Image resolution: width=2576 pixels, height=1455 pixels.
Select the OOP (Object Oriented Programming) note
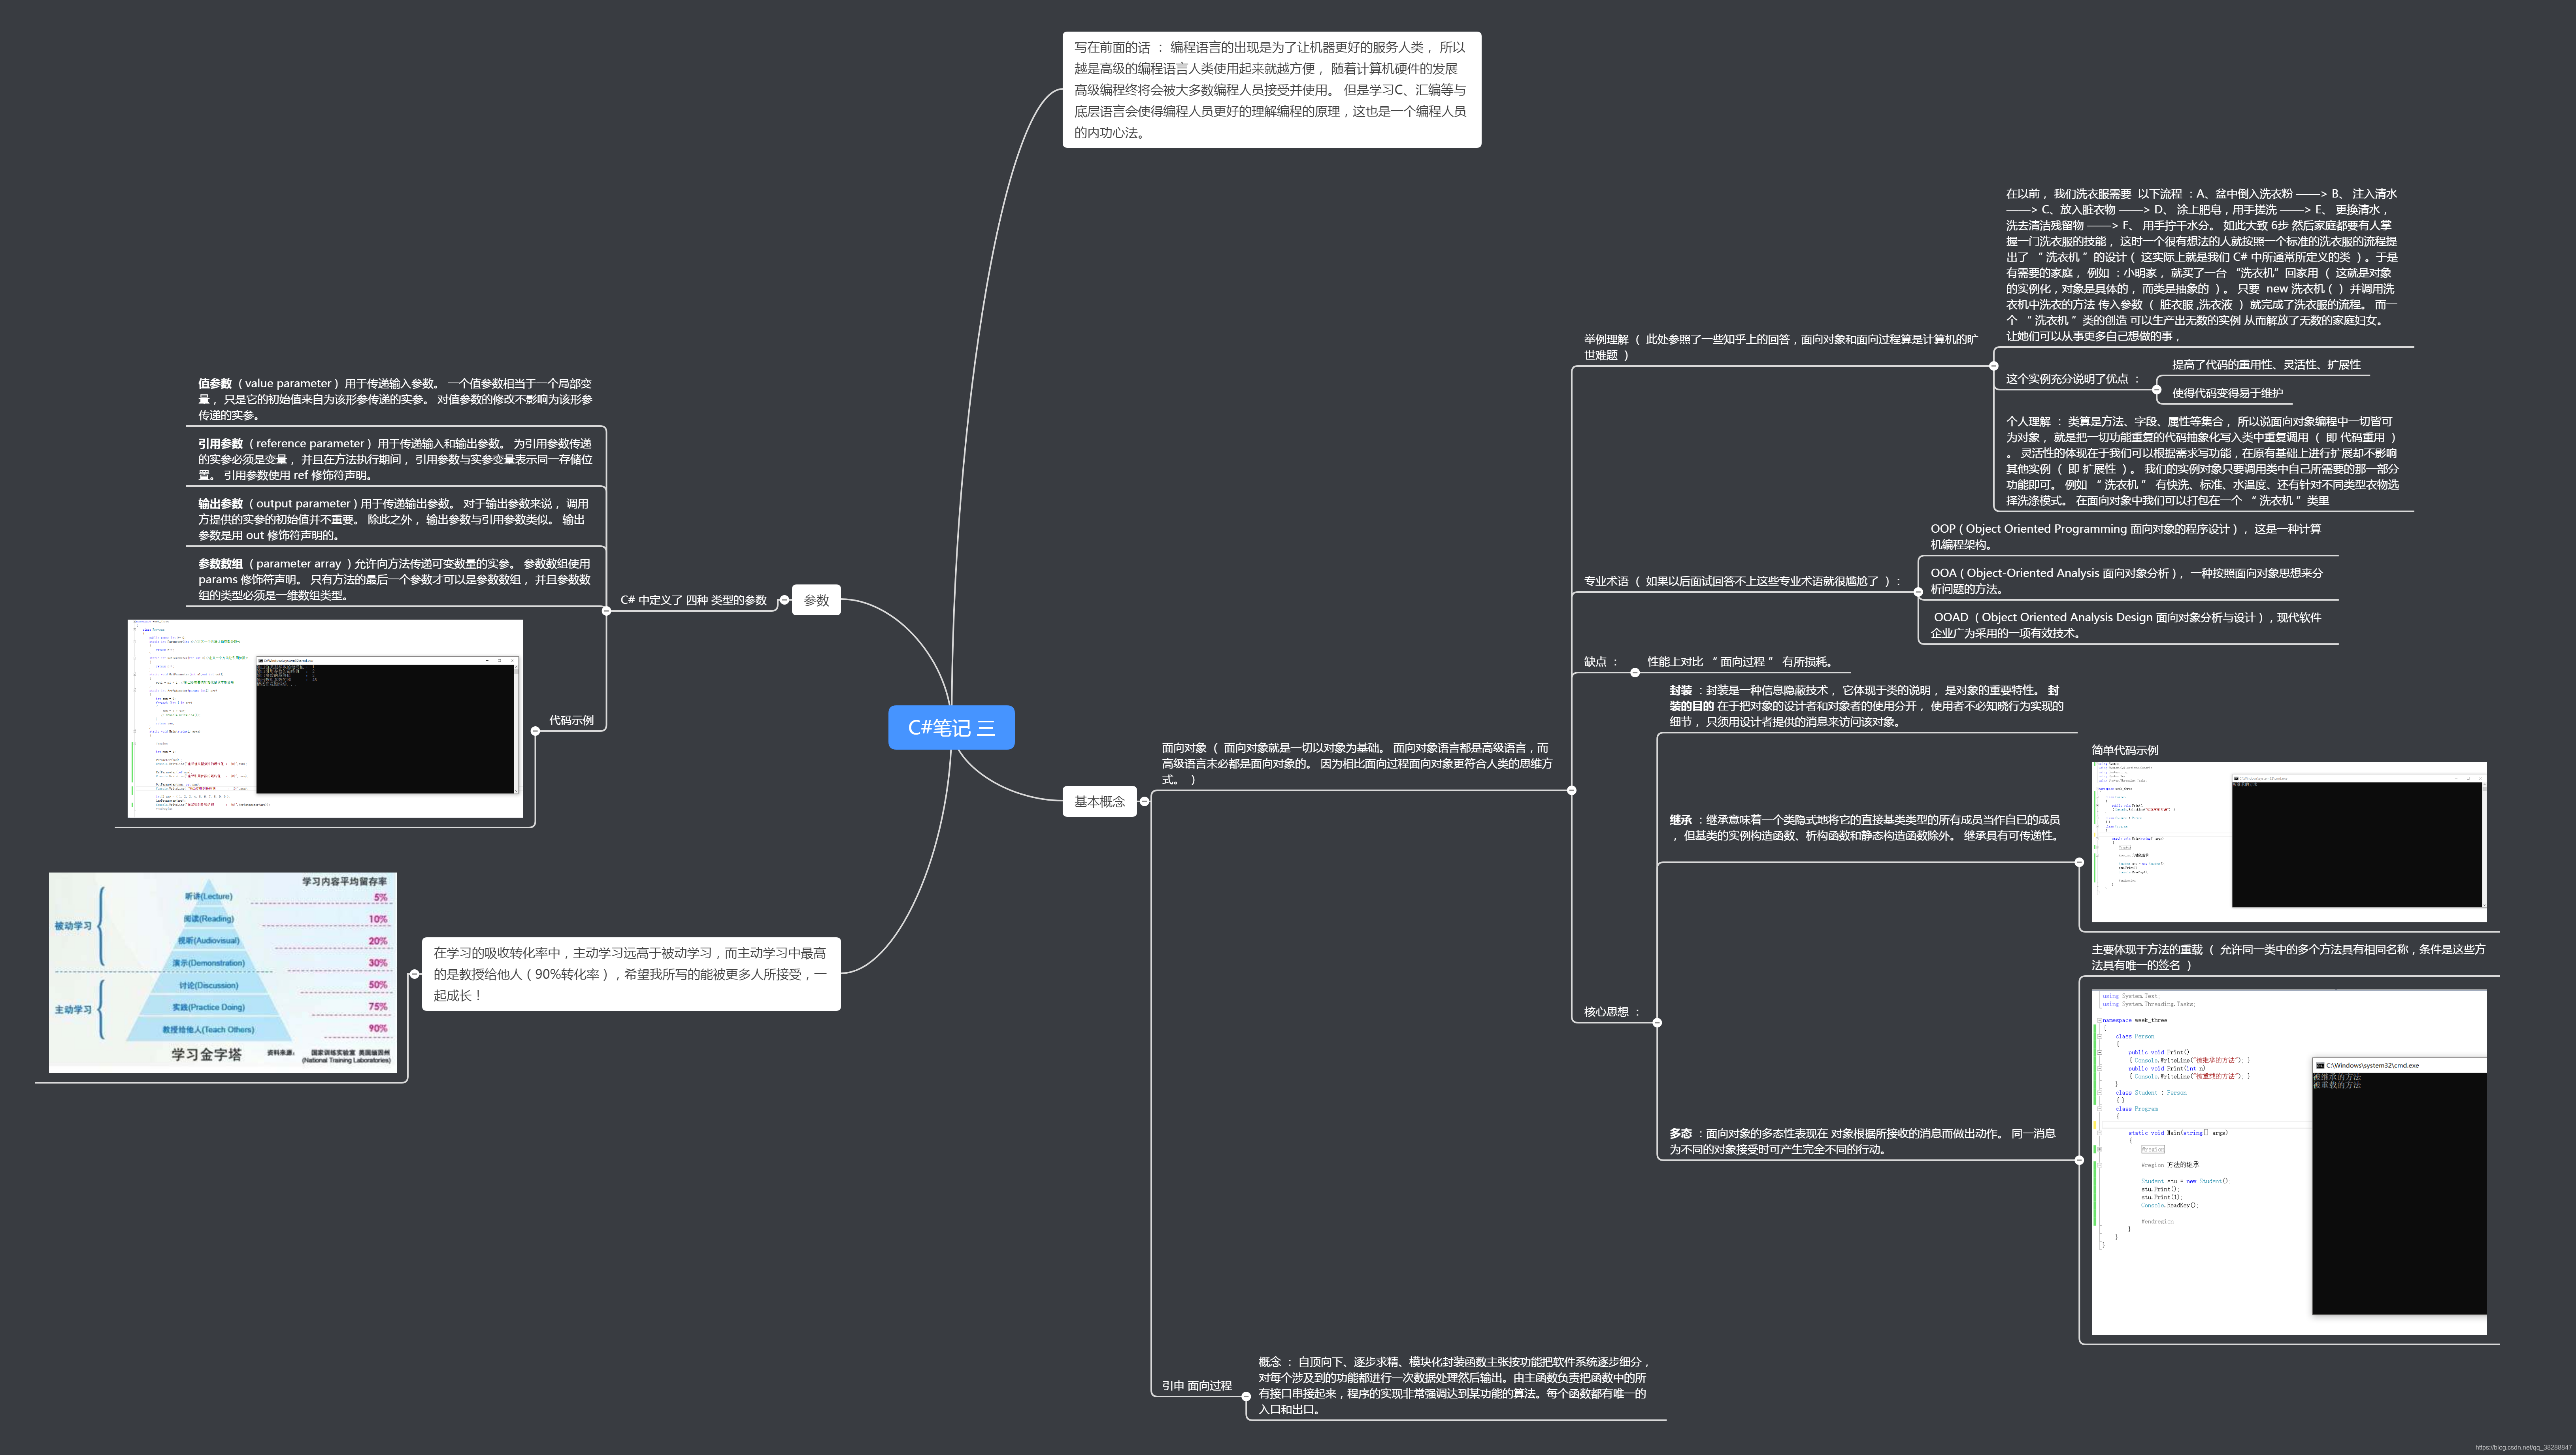[x=2126, y=537]
